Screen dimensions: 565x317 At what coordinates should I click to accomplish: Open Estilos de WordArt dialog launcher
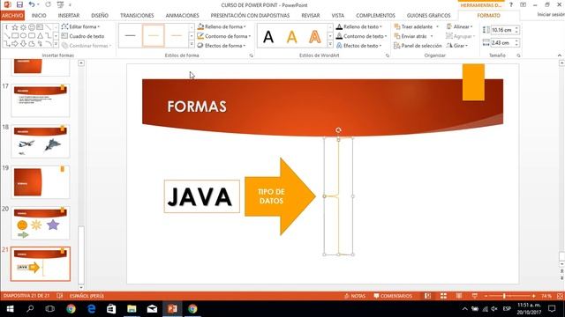tap(388, 55)
